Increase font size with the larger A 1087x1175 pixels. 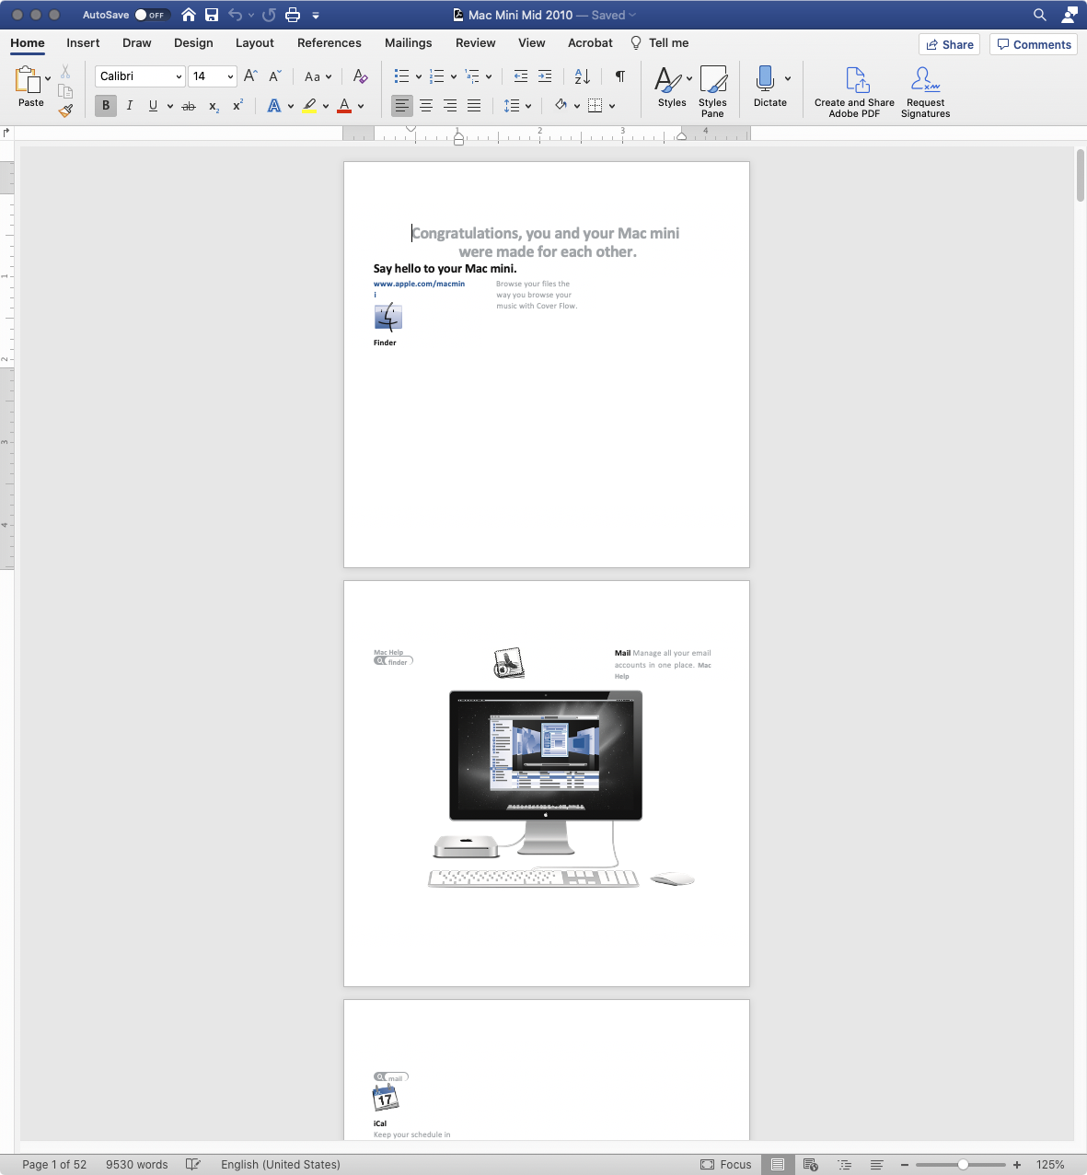point(250,76)
